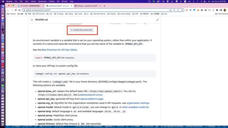Image resolution: width=228 pixels, height=128 pixels.
Task: Expand the Rust bookmarks folder
Action: click(x=164, y=14)
